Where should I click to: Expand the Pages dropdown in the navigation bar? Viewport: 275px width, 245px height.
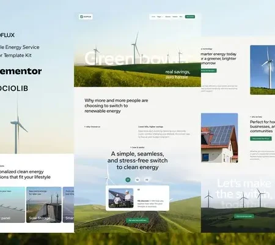160,17
